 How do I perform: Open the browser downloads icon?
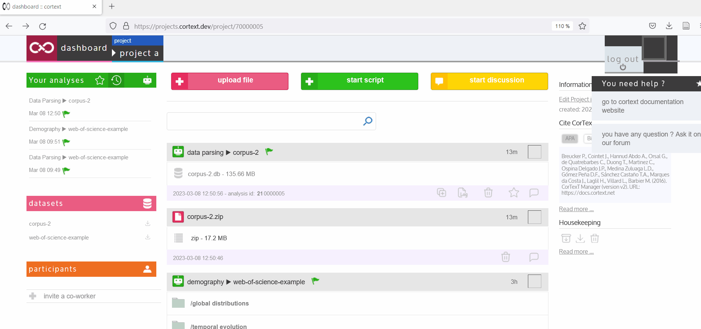point(669,26)
